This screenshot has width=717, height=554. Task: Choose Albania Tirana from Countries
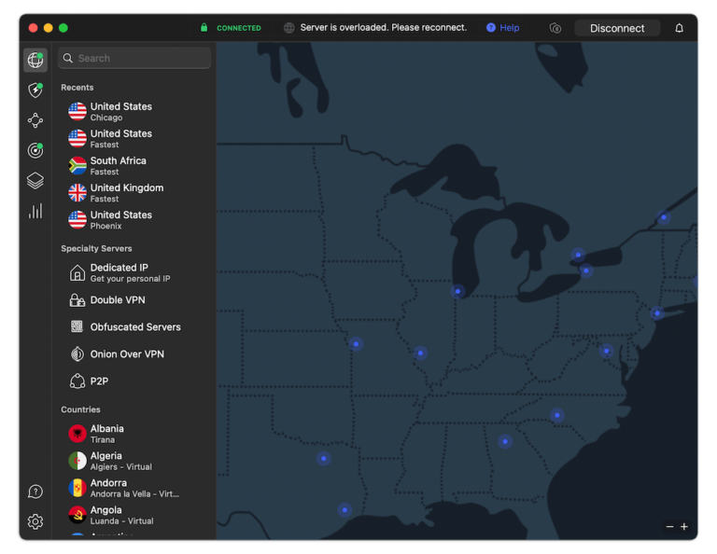click(134, 434)
